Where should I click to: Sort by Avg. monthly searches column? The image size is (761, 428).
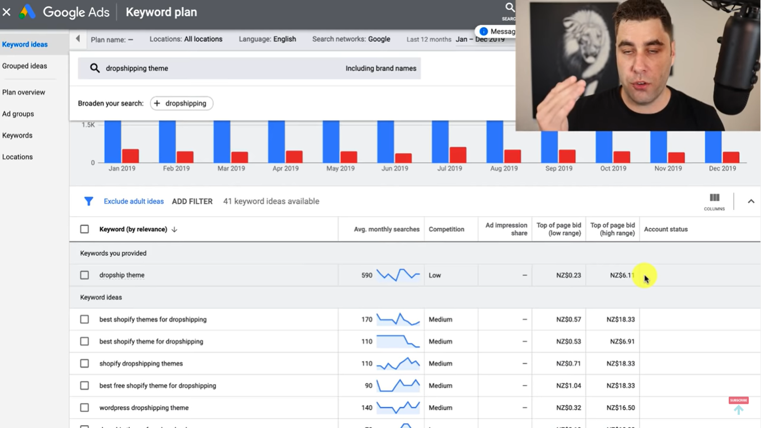pyautogui.click(x=387, y=229)
